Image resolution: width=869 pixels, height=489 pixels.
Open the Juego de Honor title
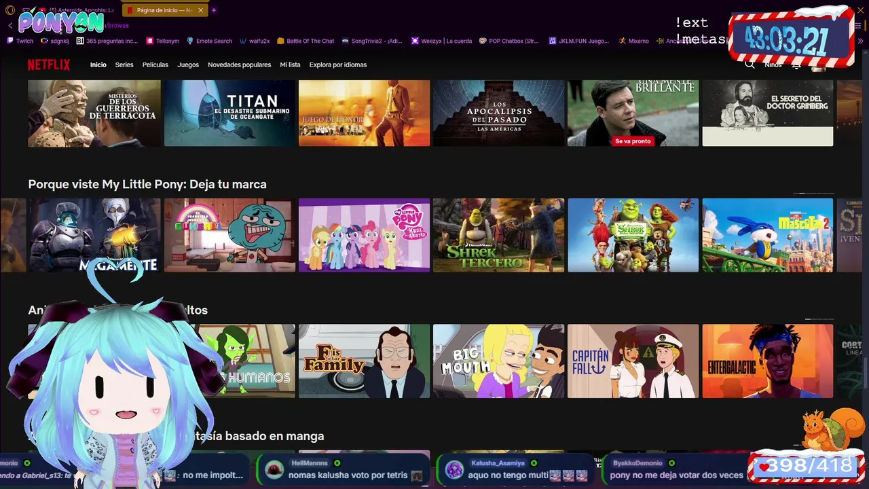[x=364, y=113]
